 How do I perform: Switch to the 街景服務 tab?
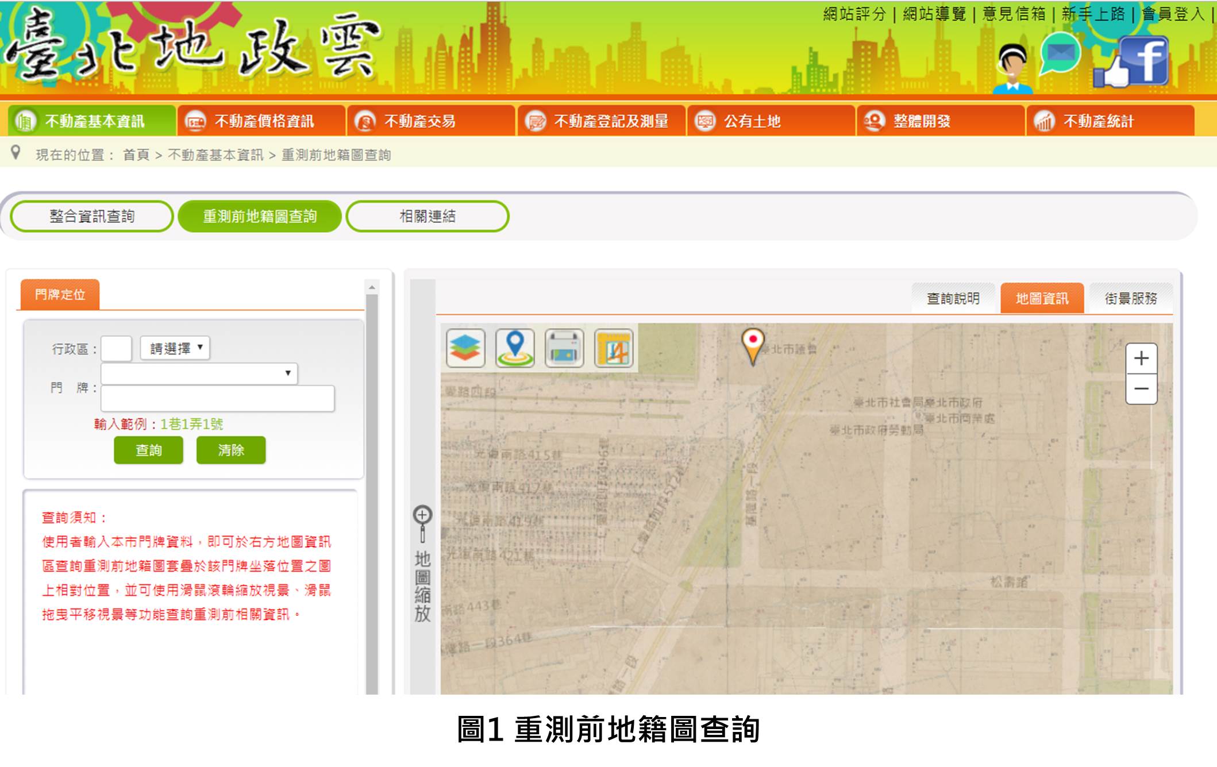pos(1130,298)
